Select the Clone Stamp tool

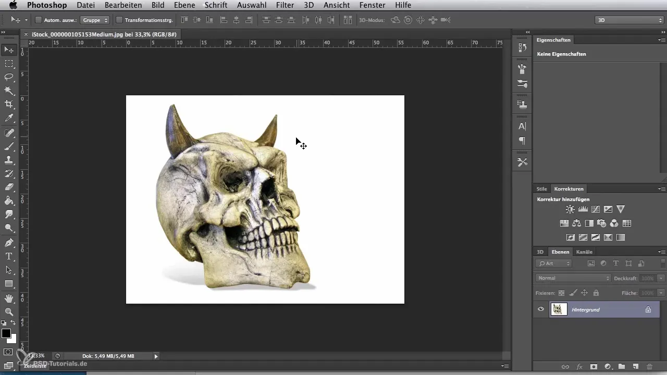pos(9,160)
